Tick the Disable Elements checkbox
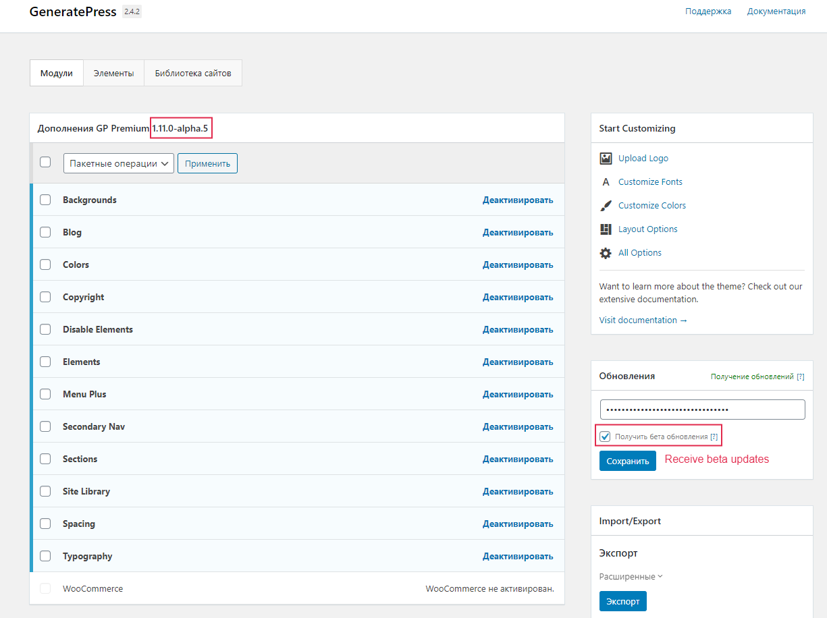Screen dimensions: 827x618 point(45,329)
